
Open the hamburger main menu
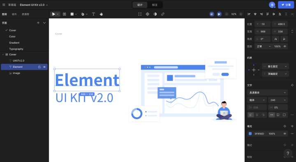[4, 5]
